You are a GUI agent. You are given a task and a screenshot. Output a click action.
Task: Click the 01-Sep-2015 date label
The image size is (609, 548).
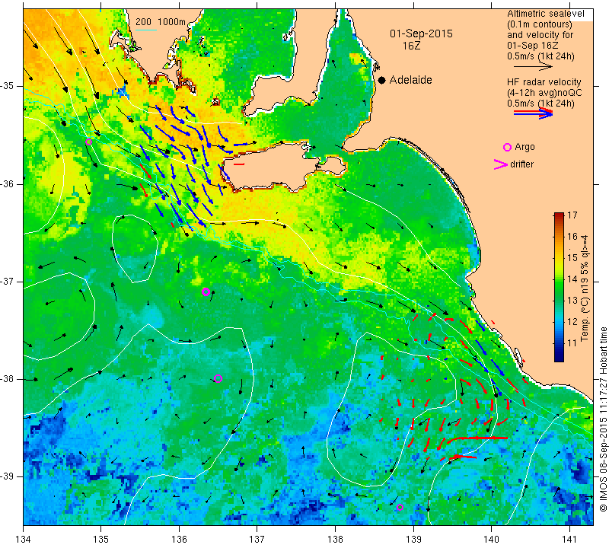[x=421, y=33]
